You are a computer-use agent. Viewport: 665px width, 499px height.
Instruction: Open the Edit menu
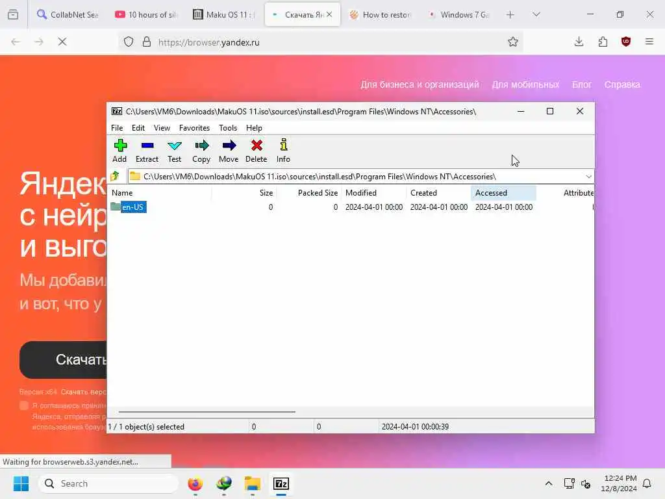[138, 128]
